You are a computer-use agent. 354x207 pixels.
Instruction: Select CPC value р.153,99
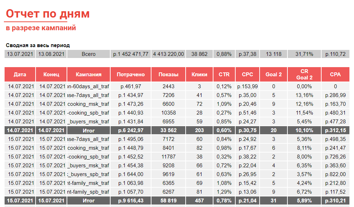pos(247,86)
